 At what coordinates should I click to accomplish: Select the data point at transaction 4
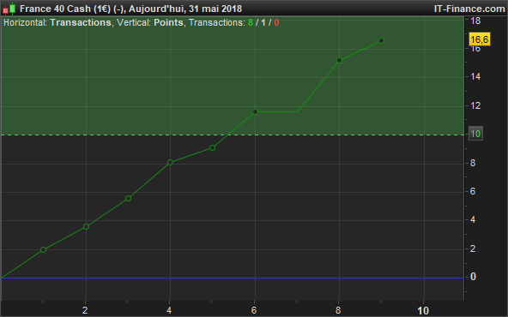pos(171,163)
